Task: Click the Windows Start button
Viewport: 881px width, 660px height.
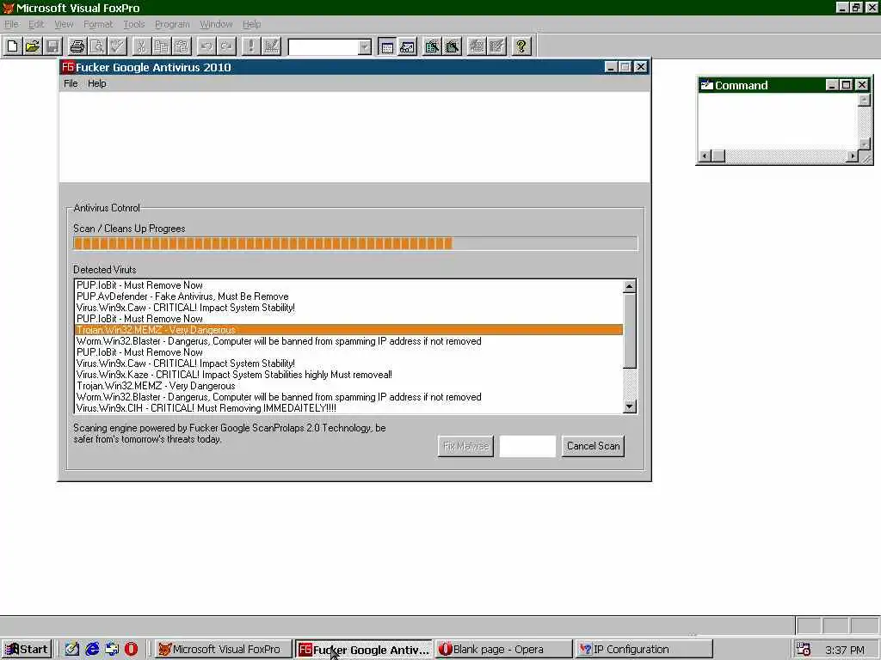Action: pos(27,650)
